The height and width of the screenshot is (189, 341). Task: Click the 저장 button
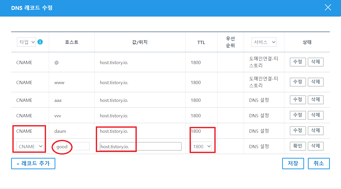tap(293, 163)
